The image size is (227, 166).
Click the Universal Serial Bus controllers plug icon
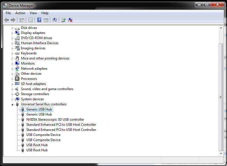17,104
